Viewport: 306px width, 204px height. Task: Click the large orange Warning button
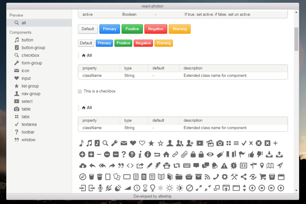[179, 29]
